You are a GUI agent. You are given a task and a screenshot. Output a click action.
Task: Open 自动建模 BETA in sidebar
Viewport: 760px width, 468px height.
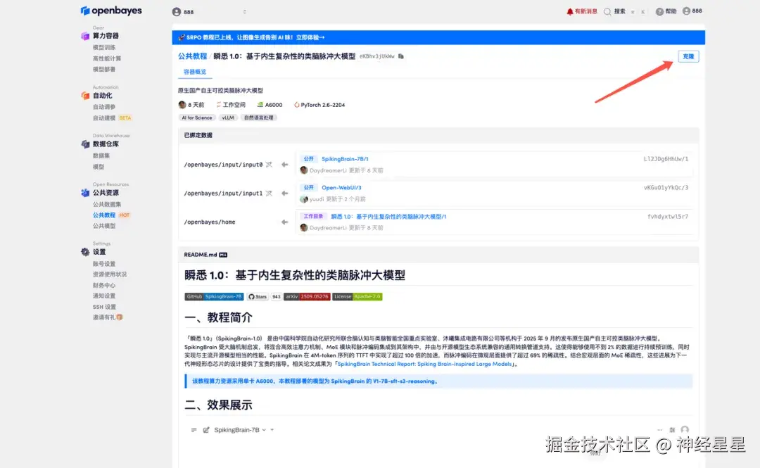tap(112, 118)
